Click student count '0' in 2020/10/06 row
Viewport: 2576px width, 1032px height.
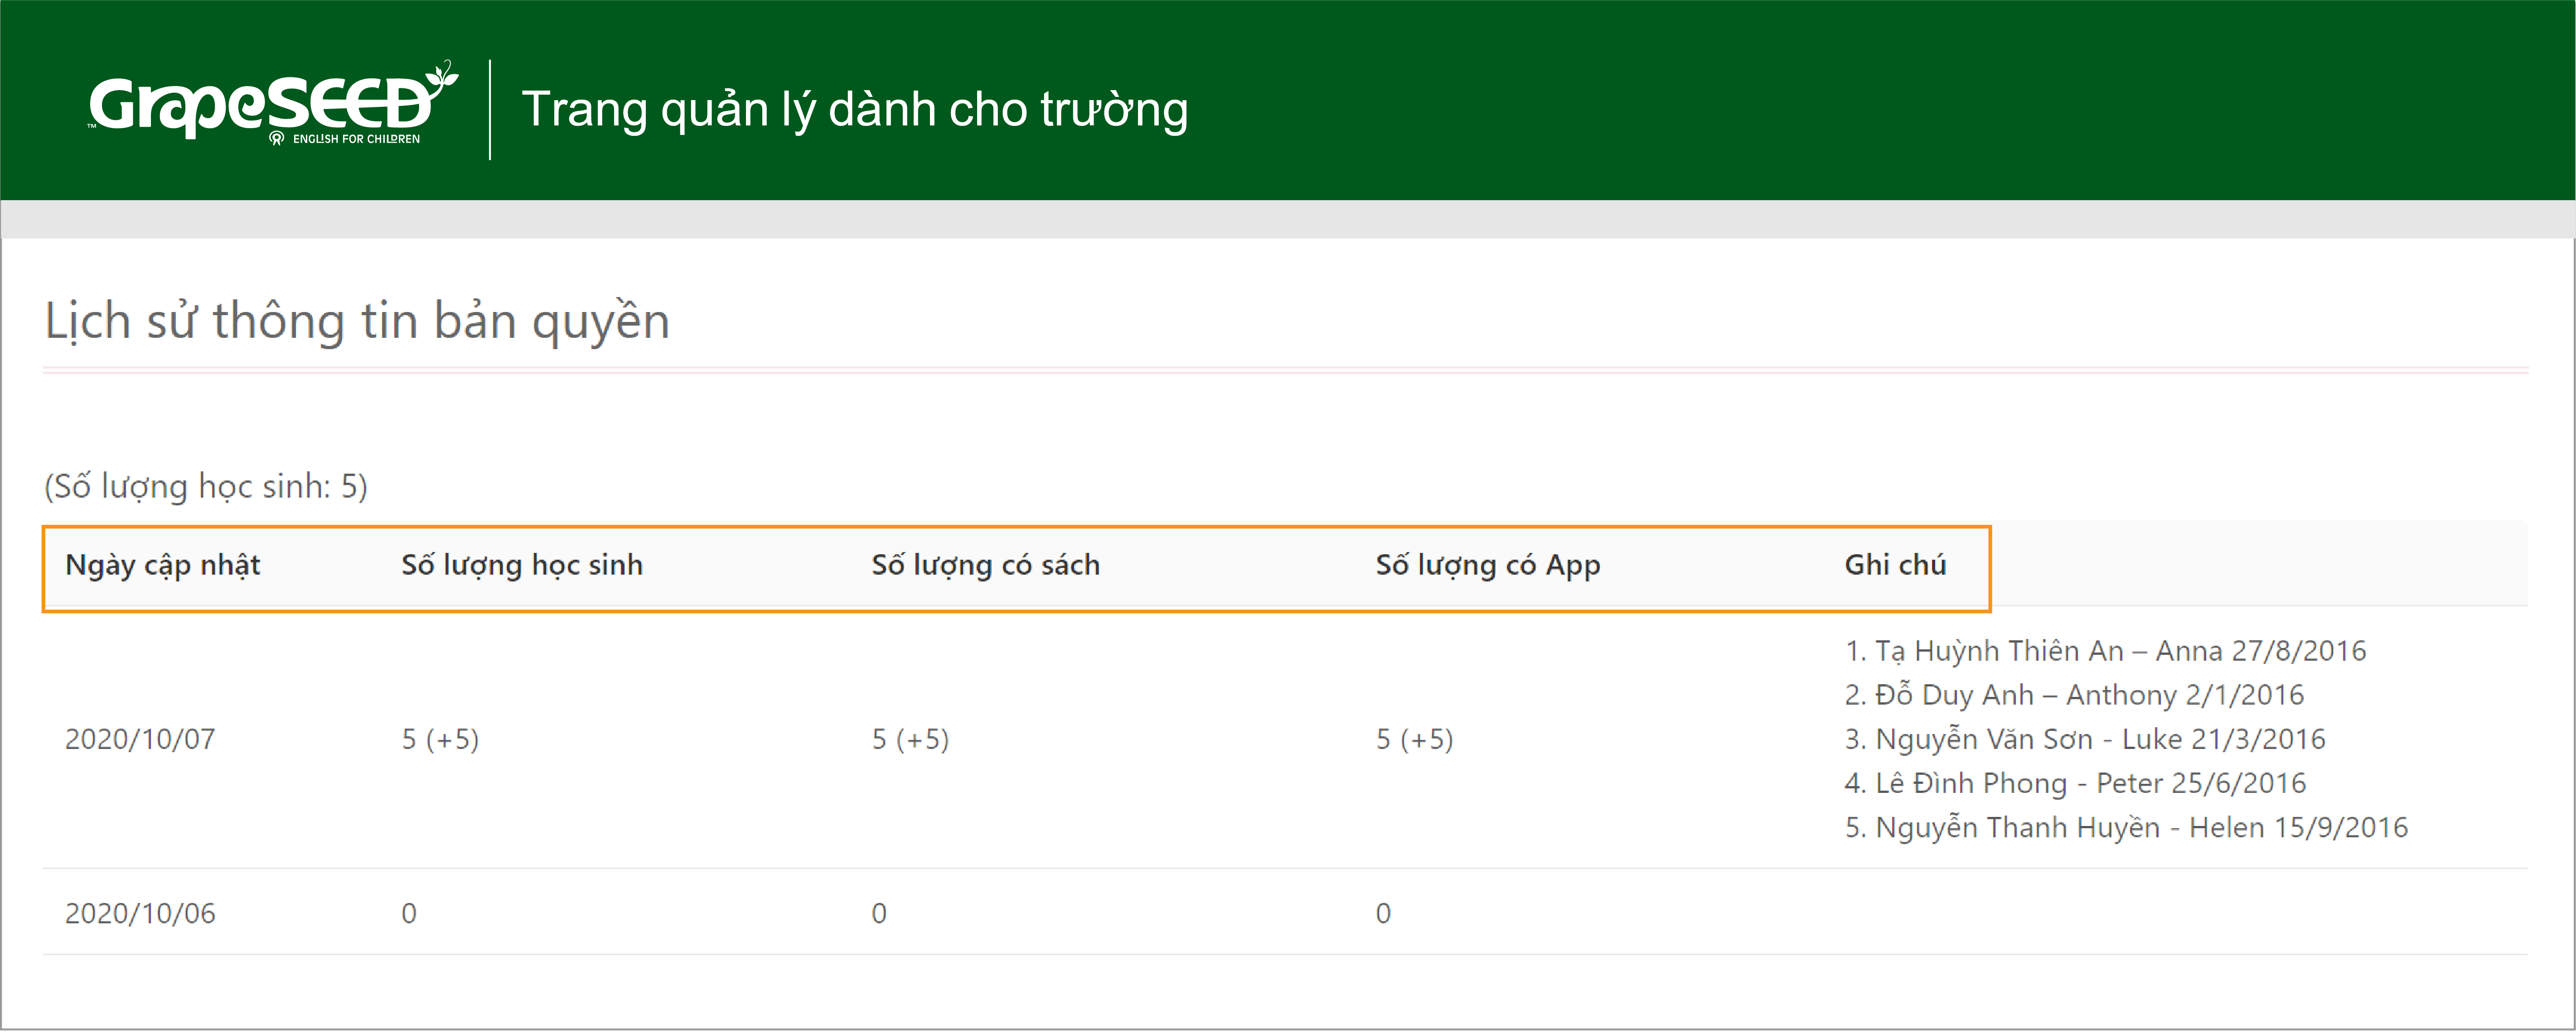409,913
